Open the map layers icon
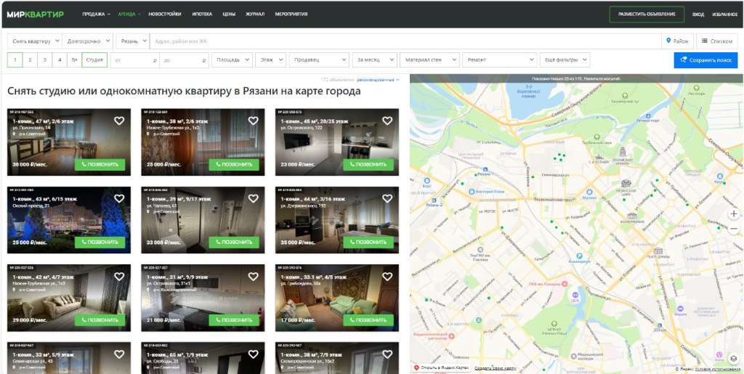 tap(734, 359)
